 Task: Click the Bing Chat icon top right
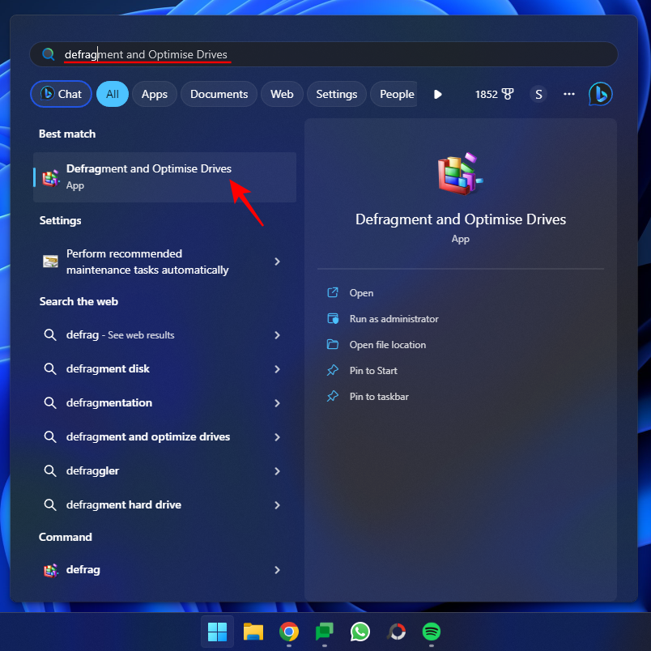(x=600, y=94)
